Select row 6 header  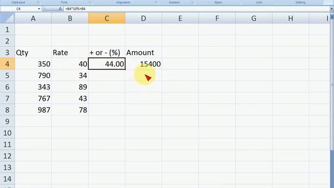coord(7,87)
